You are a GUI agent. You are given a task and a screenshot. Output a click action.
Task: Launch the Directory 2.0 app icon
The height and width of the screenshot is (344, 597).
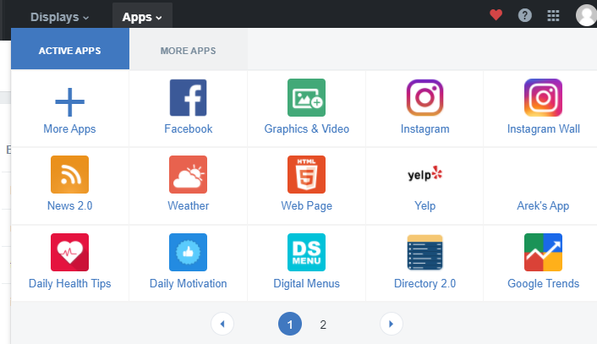(424, 252)
